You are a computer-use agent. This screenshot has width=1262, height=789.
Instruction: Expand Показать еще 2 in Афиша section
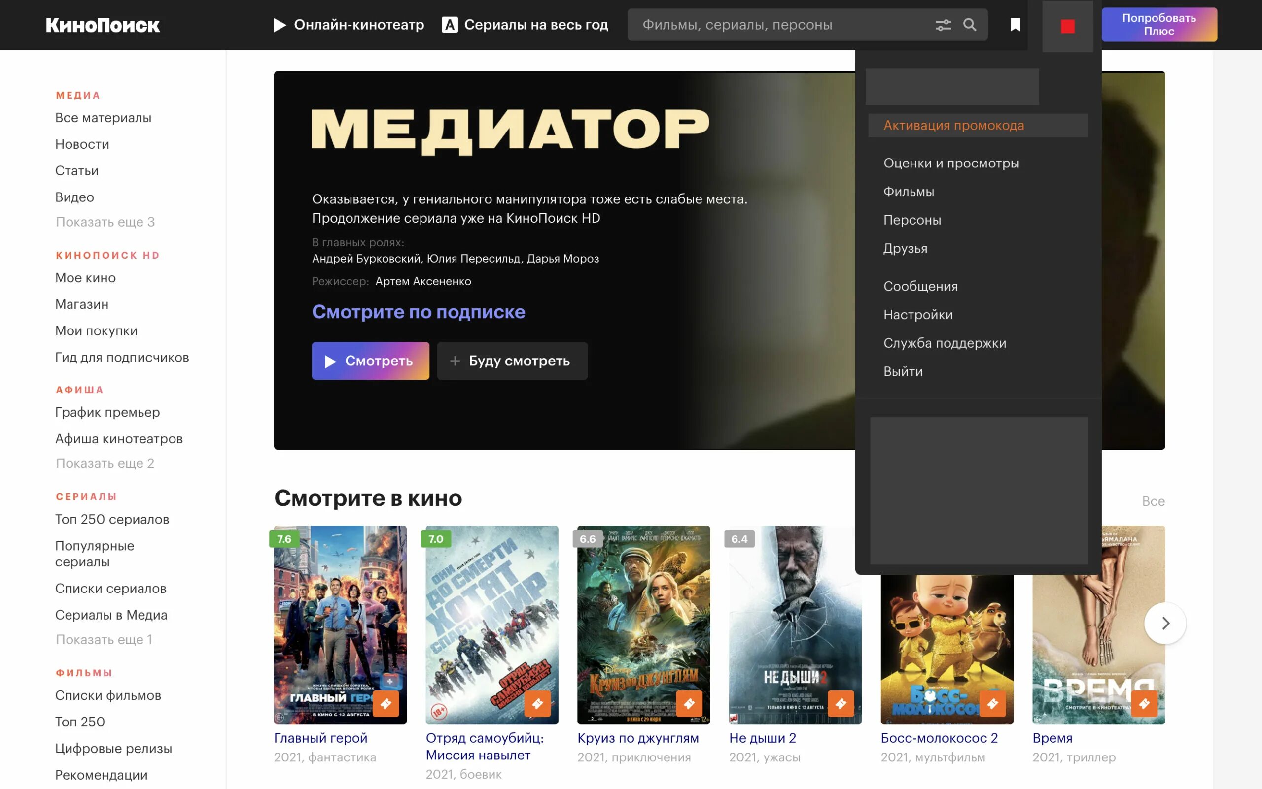[x=105, y=463]
